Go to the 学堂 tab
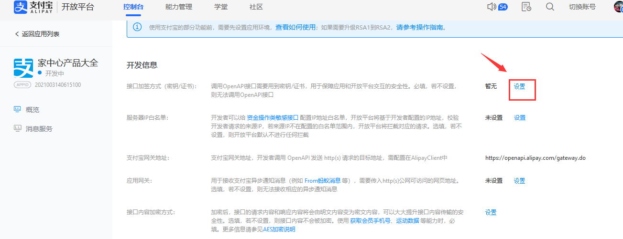Image resolution: width=623 pixels, height=239 pixels. click(x=221, y=7)
